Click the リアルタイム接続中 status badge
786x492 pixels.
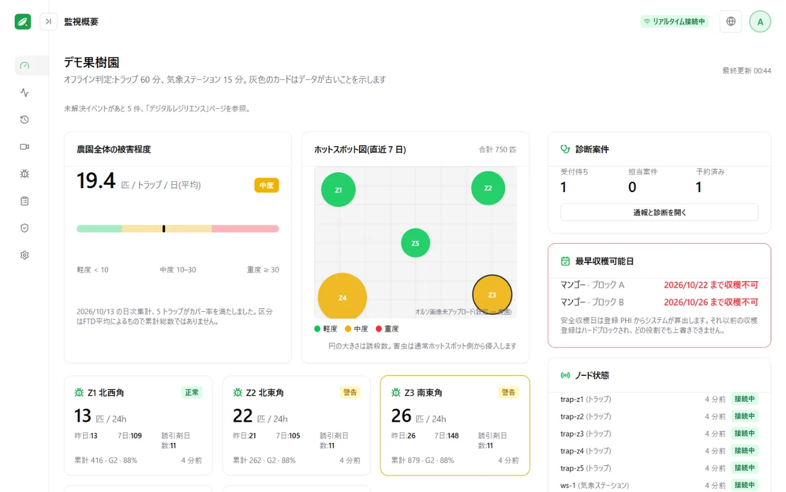[x=674, y=22]
